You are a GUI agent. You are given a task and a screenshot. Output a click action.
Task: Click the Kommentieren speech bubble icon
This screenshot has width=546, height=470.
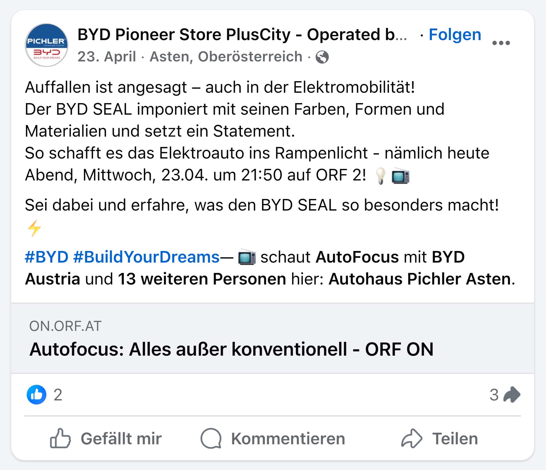211,438
